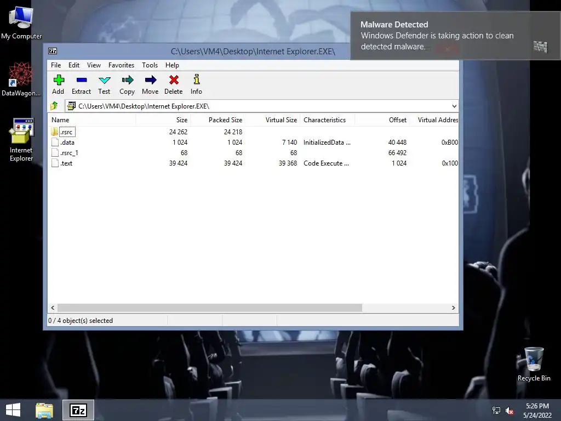Click the muted volume tray icon
Viewport: 561px width, 421px height.
pos(510,410)
